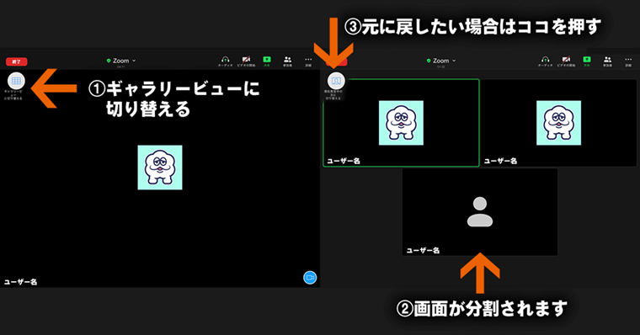Open three-dot more menu in left screen

point(308,61)
